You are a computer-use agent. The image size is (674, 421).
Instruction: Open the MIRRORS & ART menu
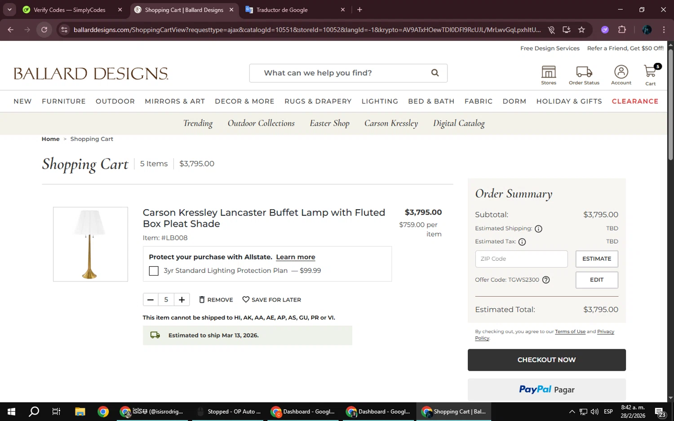coord(175,101)
